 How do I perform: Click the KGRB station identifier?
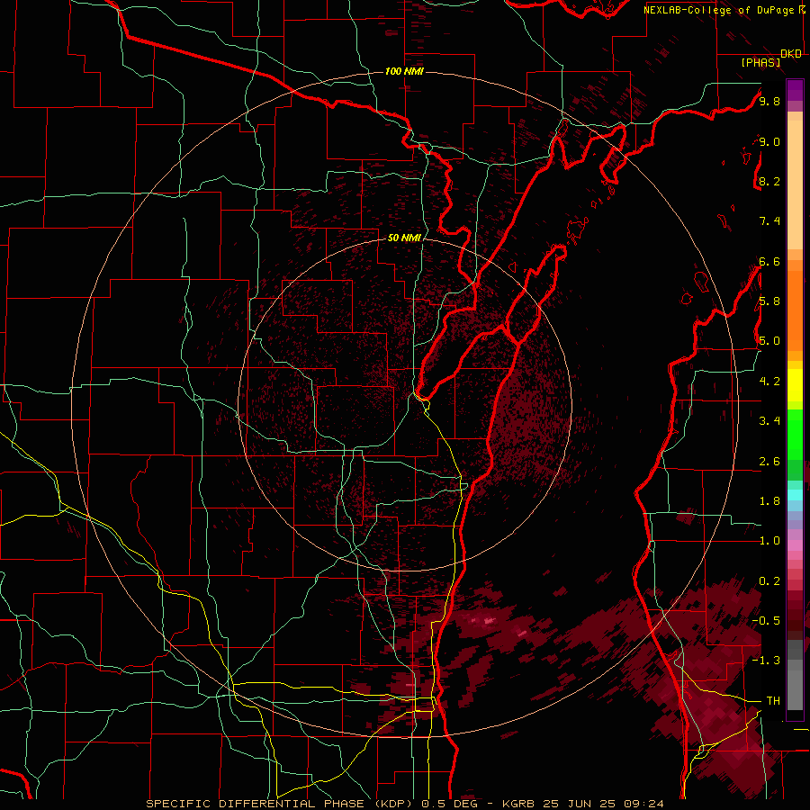(x=518, y=804)
